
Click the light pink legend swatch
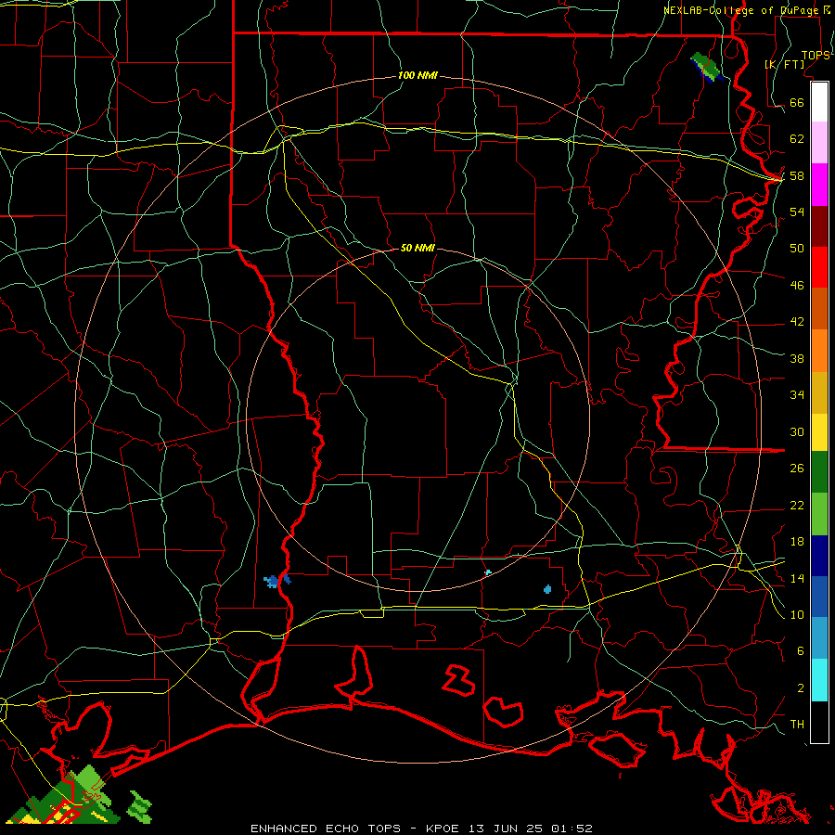pos(819,142)
